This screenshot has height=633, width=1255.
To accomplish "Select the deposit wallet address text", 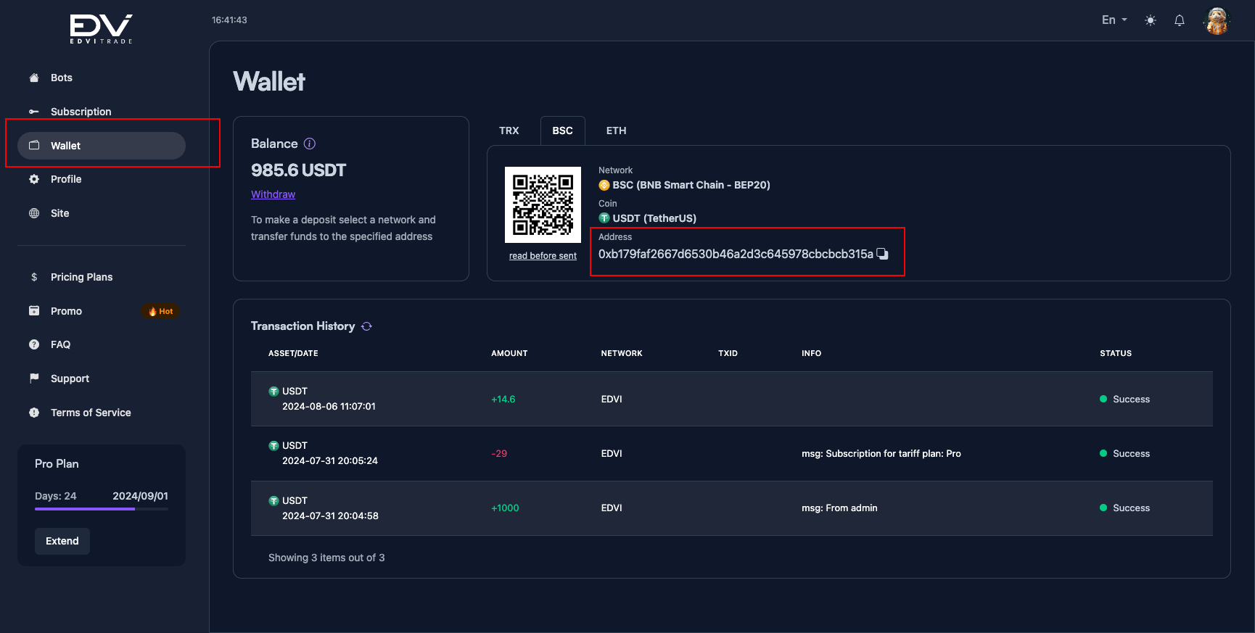I will pos(736,254).
